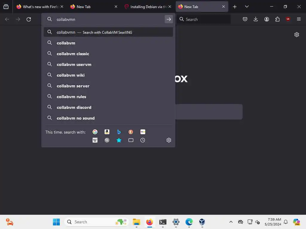Close the What's new with Firefox tab
306x229 pixels.
tap(62, 7)
